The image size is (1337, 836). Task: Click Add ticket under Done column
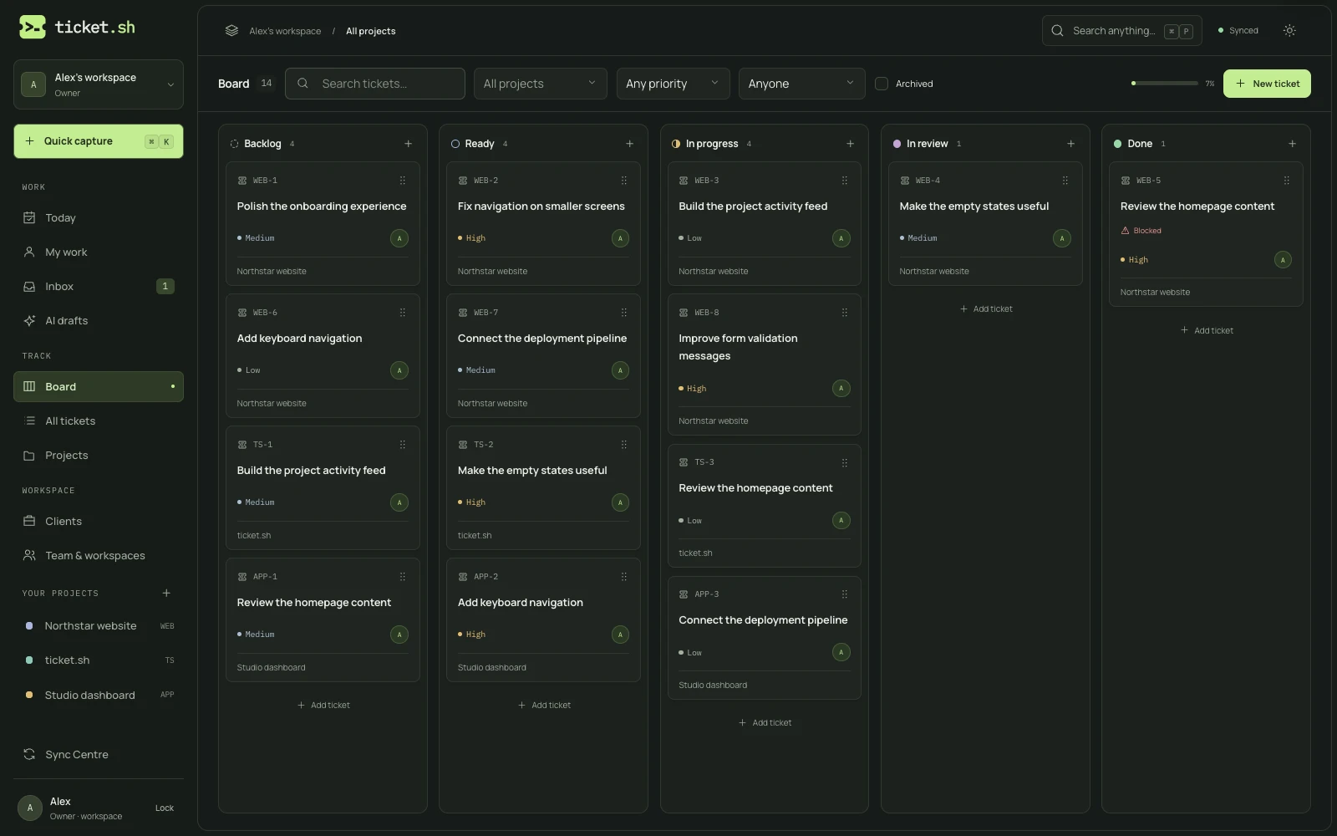(1207, 331)
